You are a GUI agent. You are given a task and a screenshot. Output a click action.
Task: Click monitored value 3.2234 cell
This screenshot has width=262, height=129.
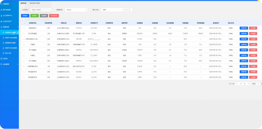[x=140, y=66]
